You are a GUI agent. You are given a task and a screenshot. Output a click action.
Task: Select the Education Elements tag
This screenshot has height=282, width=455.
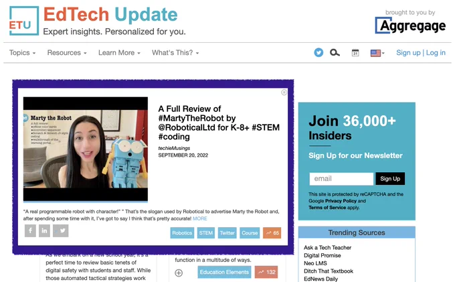(224, 272)
